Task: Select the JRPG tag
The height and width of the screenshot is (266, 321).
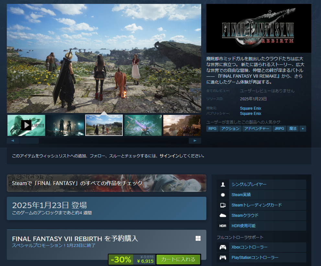Action: [x=279, y=128]
